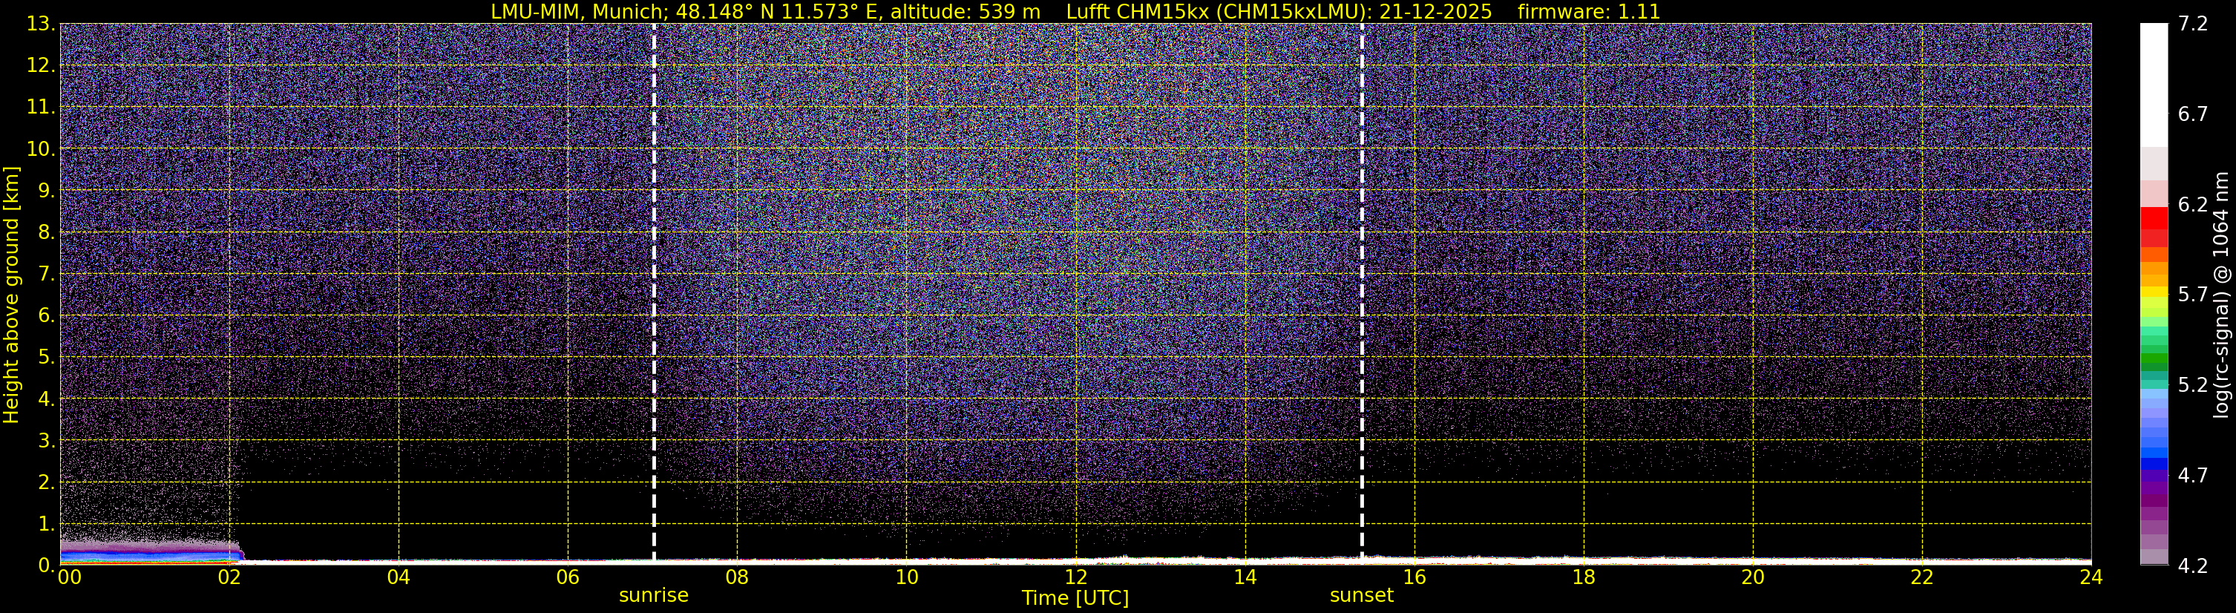Click the "14" tick on the time axis
The image size is (2236, 613).
(1245, 577)
